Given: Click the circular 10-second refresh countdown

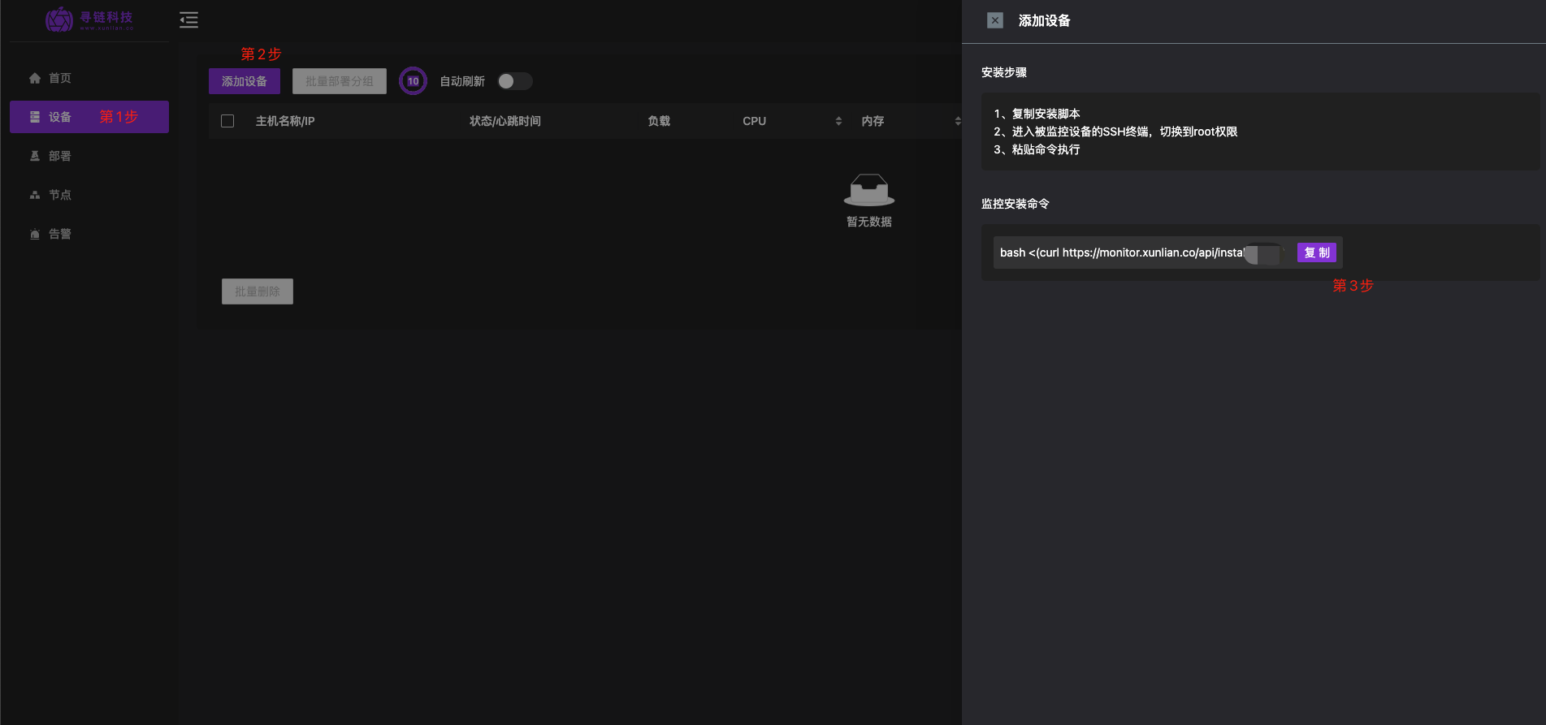Looking at the screenshot, I should pos(413,81).
